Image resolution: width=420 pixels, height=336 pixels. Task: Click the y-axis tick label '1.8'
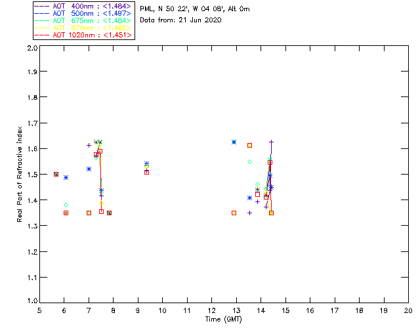[x=32, y=97]
